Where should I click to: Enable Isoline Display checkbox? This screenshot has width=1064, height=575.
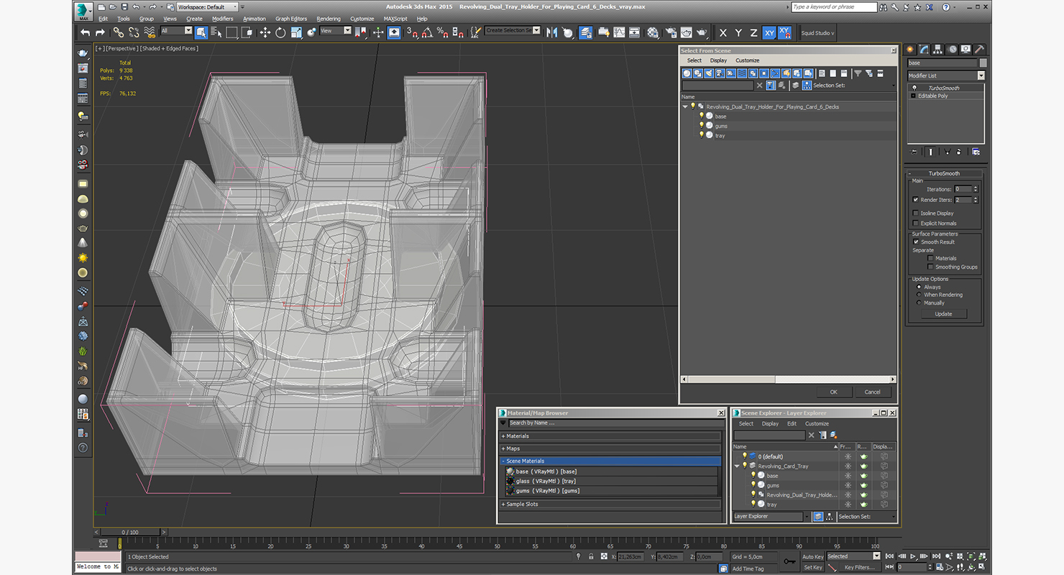point(915,213)
